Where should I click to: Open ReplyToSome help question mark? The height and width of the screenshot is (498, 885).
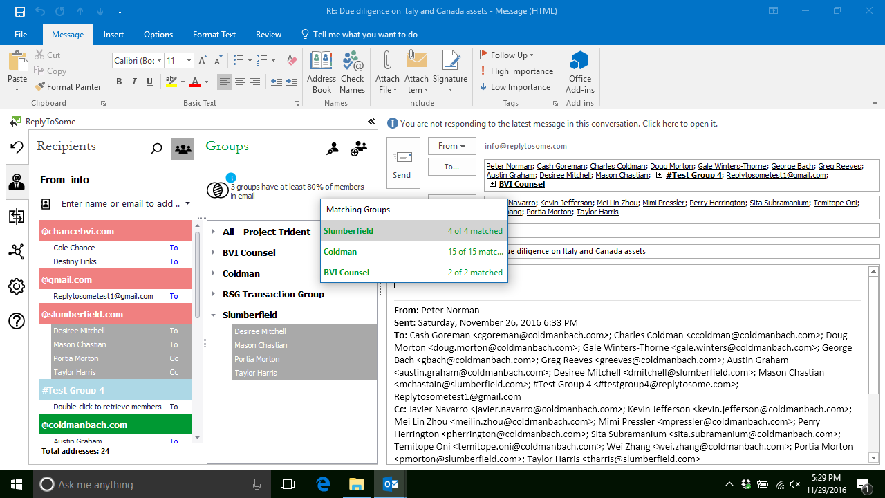tap(17, 321)
